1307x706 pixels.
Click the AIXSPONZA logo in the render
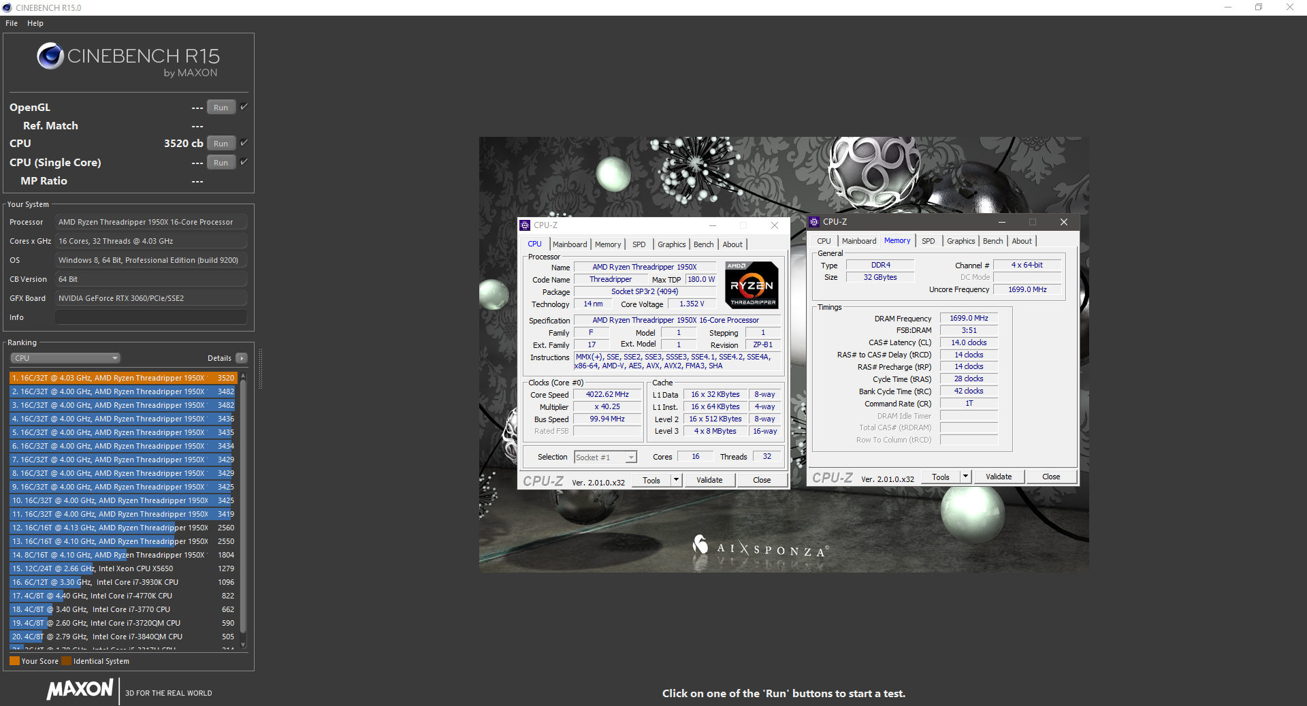(760, 547)
